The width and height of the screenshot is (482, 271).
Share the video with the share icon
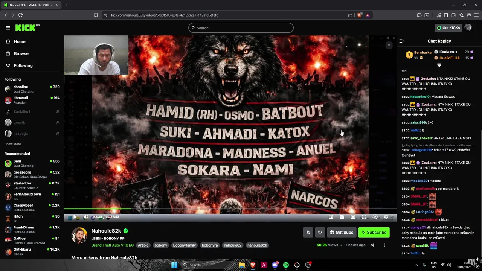coord(372,245)
